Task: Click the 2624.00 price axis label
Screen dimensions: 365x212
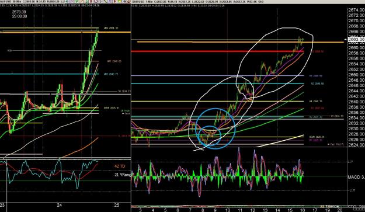Action: click(x=356, y=145)
